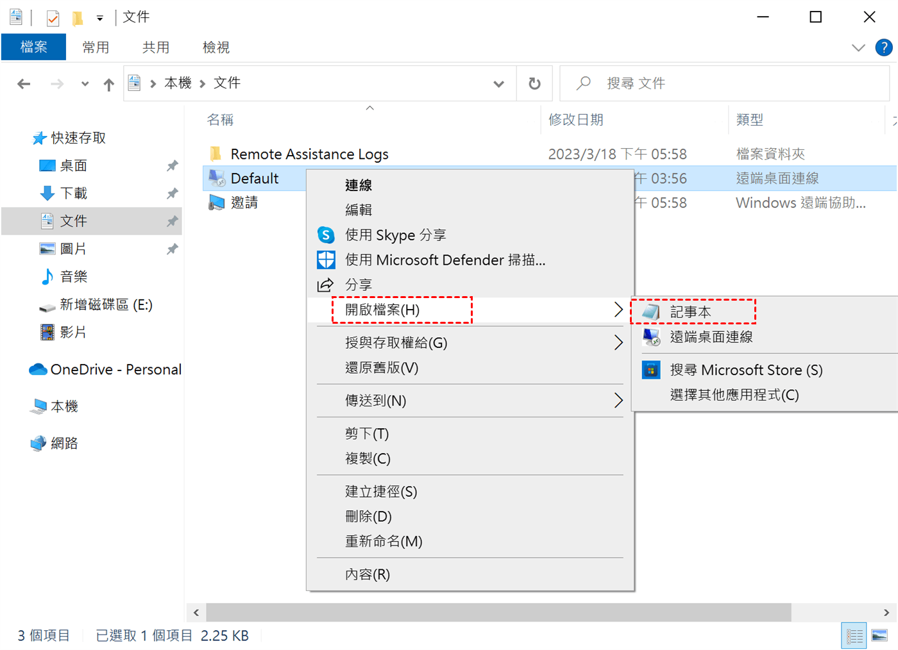The image size is (898, 650).
Task: Click the 影片 film icon in sidebar
Action: 47,332
